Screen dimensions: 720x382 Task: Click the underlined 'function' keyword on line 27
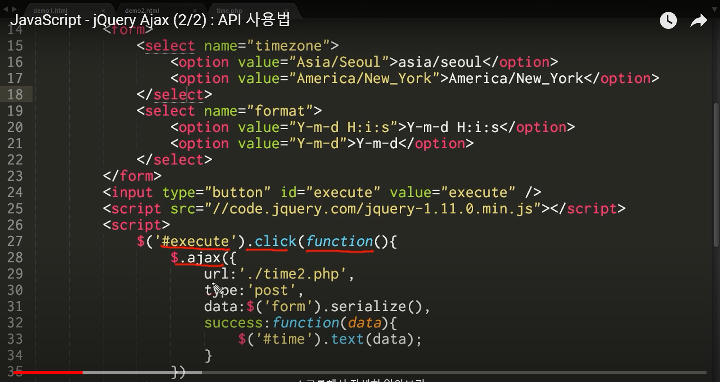click(x=339, y=241)
